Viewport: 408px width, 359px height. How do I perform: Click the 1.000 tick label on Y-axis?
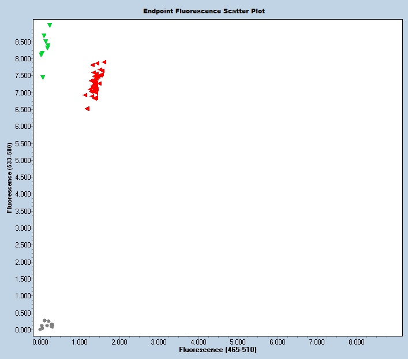23,296
